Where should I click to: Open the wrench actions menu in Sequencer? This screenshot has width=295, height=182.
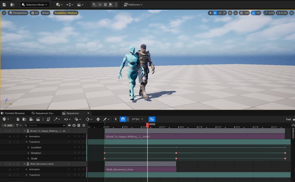tap(56, 119)
